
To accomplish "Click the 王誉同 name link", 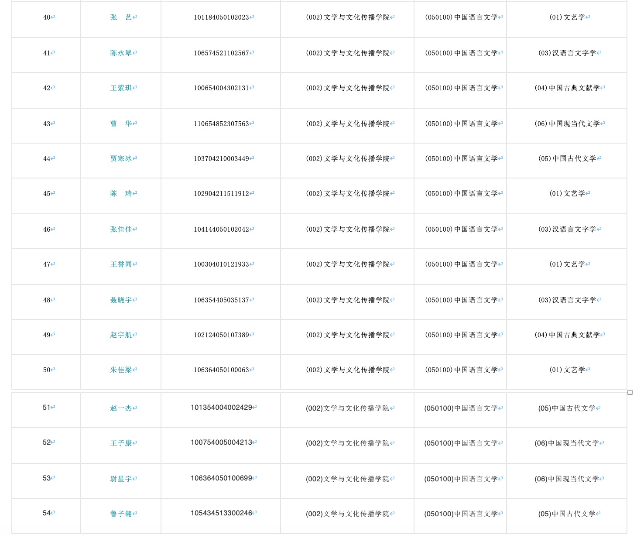I will coord(121,264).
